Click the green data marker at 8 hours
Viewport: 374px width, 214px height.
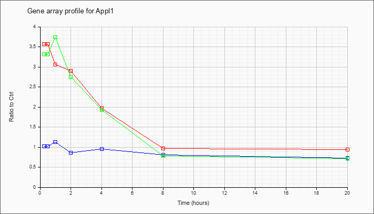click(x=163, y=156)
